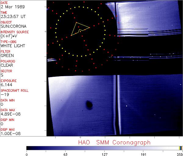The image size is (183, 156).
Task: Select the 2 Mar 1989 date value
Action: pos(10,7)
